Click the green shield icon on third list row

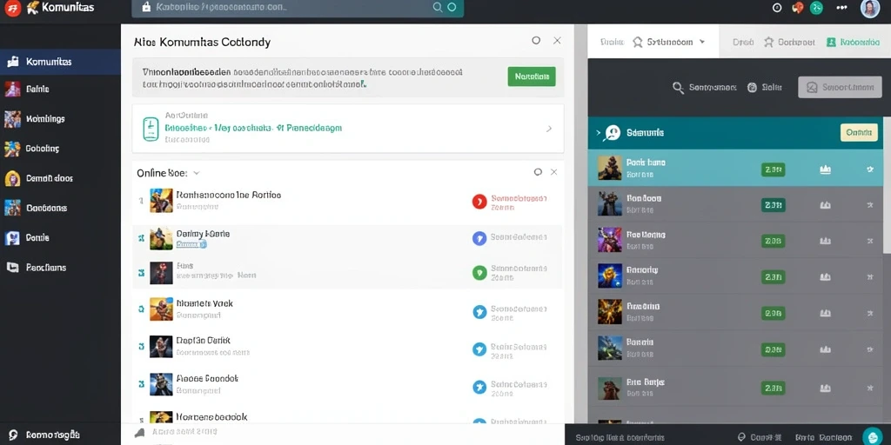coord(479,273)
